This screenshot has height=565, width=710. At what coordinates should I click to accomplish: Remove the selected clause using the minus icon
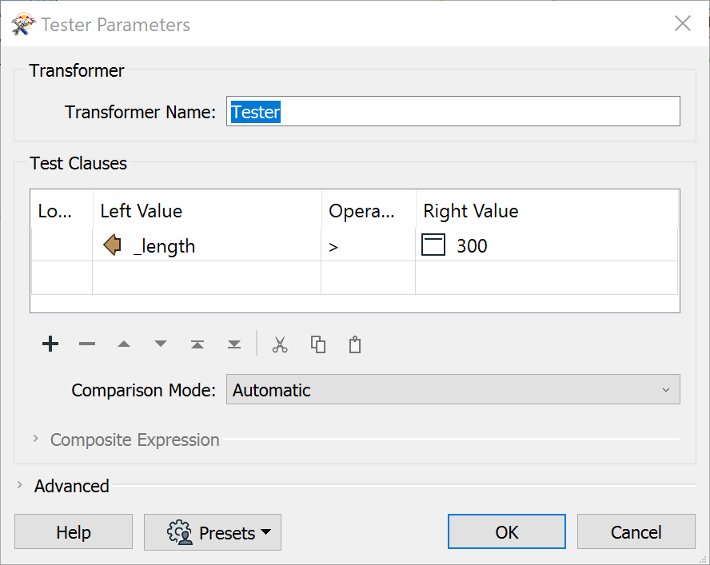[86, 344]
